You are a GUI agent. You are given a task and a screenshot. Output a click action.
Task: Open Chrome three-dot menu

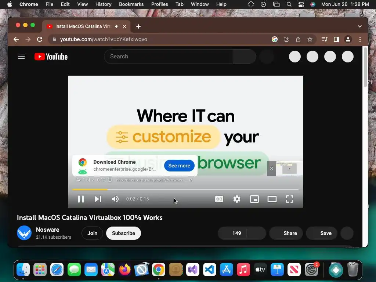[x=360, y=39]
